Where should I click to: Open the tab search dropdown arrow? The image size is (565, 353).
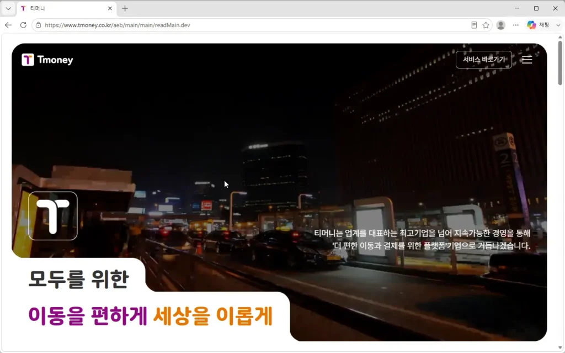pos(8,8)
